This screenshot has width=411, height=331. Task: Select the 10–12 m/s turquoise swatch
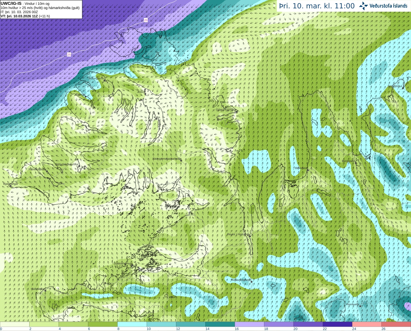click(162, 324)
